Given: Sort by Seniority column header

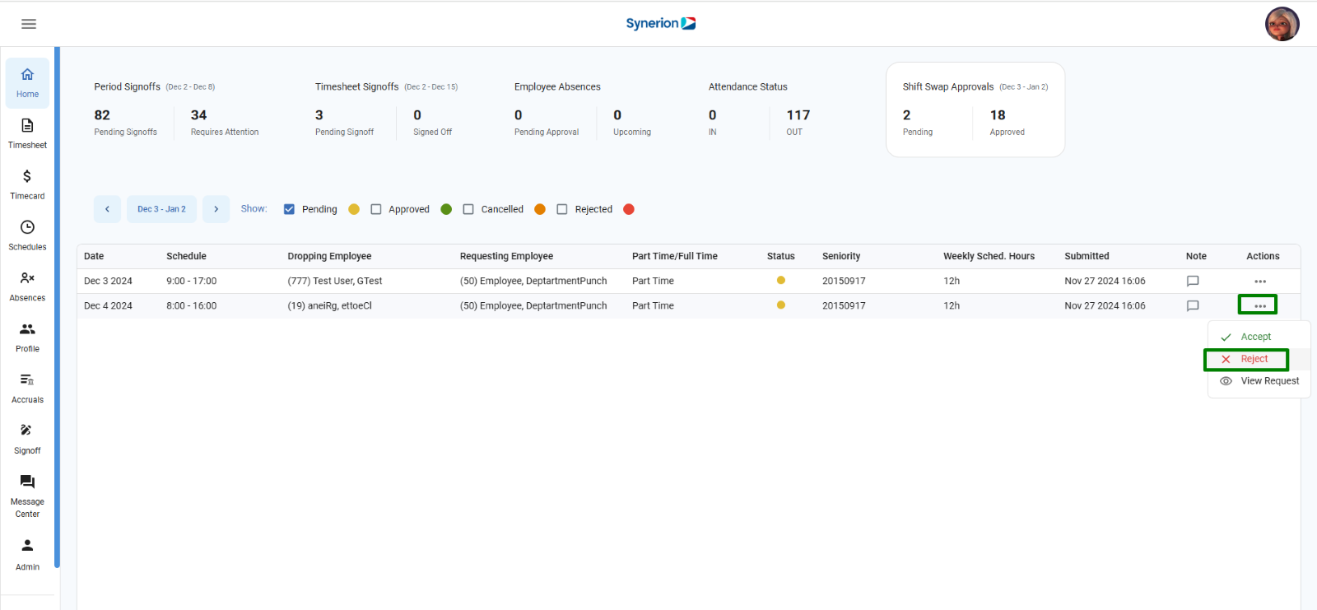Looking at the screenshot, I should pyautogui.click(x=841, y=256).
